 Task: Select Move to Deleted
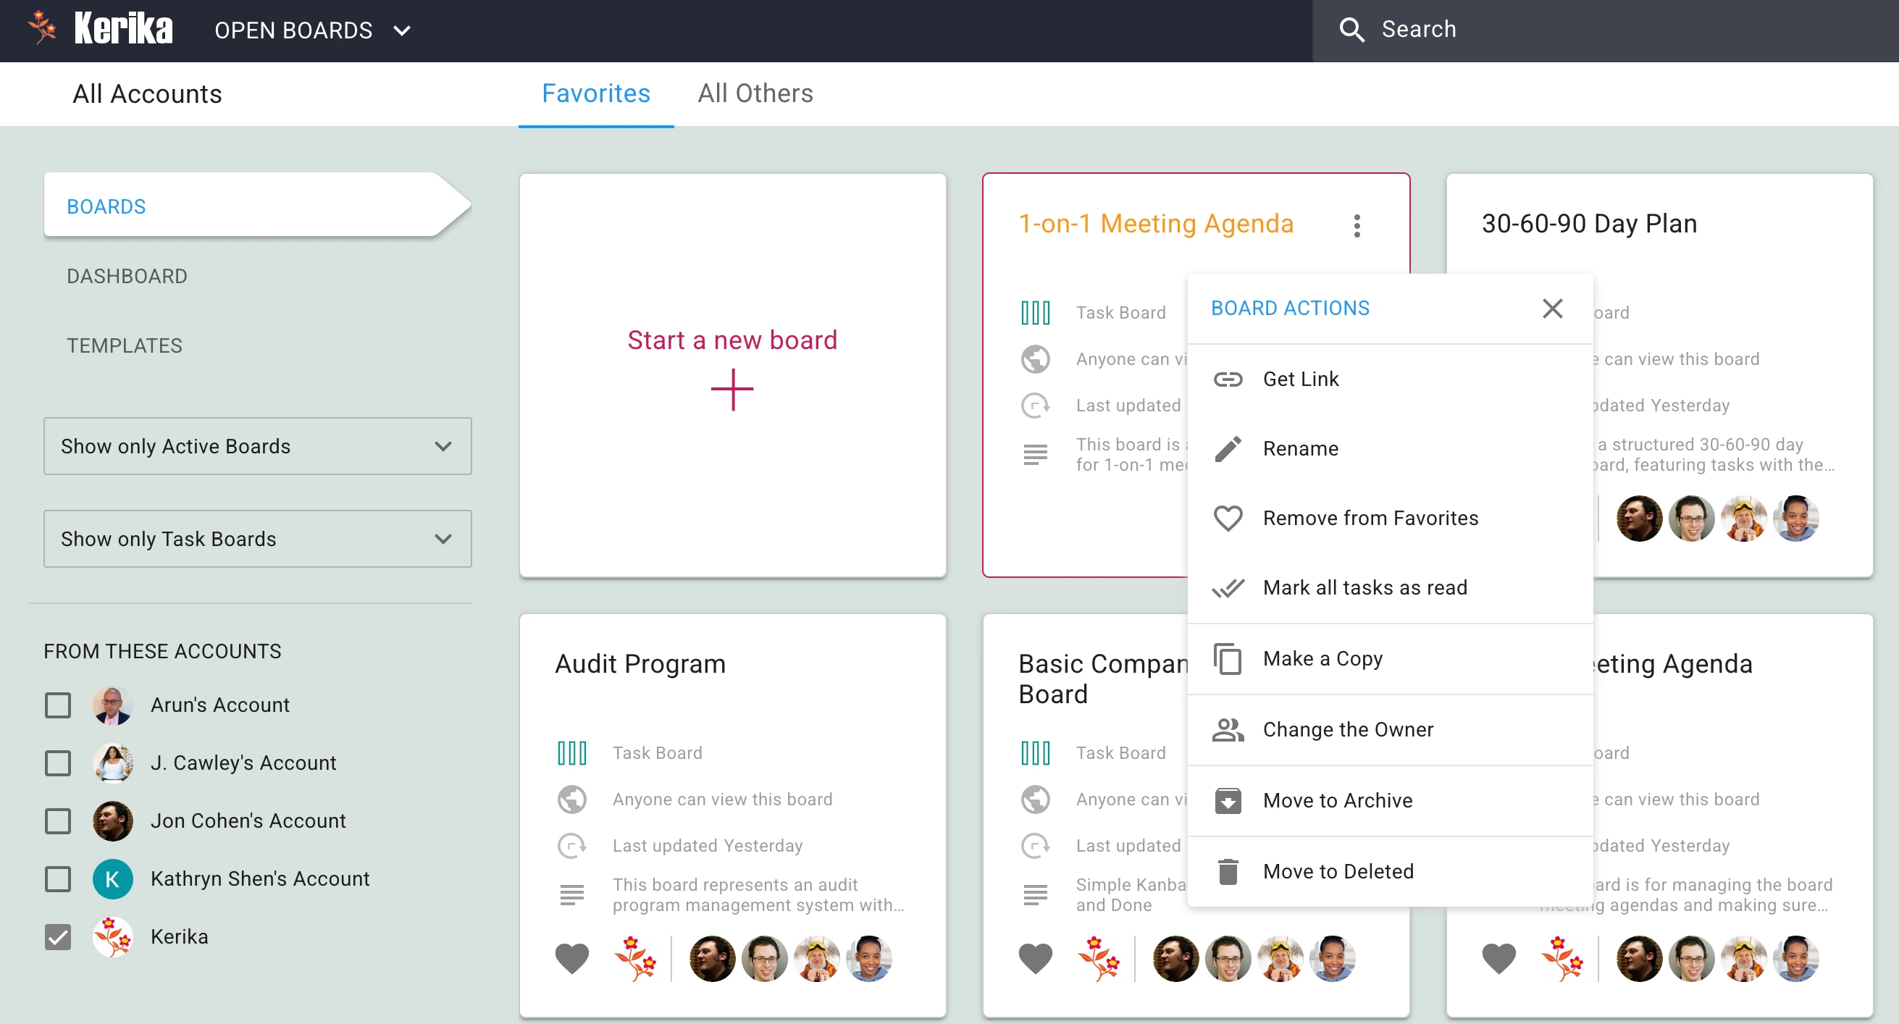point(1391,870)
